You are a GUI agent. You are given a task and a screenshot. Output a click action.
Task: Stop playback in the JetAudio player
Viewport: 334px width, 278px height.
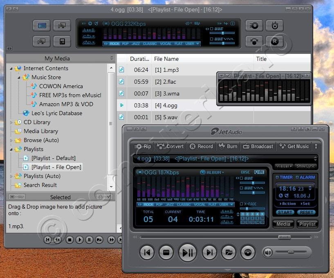pos(166,252)
